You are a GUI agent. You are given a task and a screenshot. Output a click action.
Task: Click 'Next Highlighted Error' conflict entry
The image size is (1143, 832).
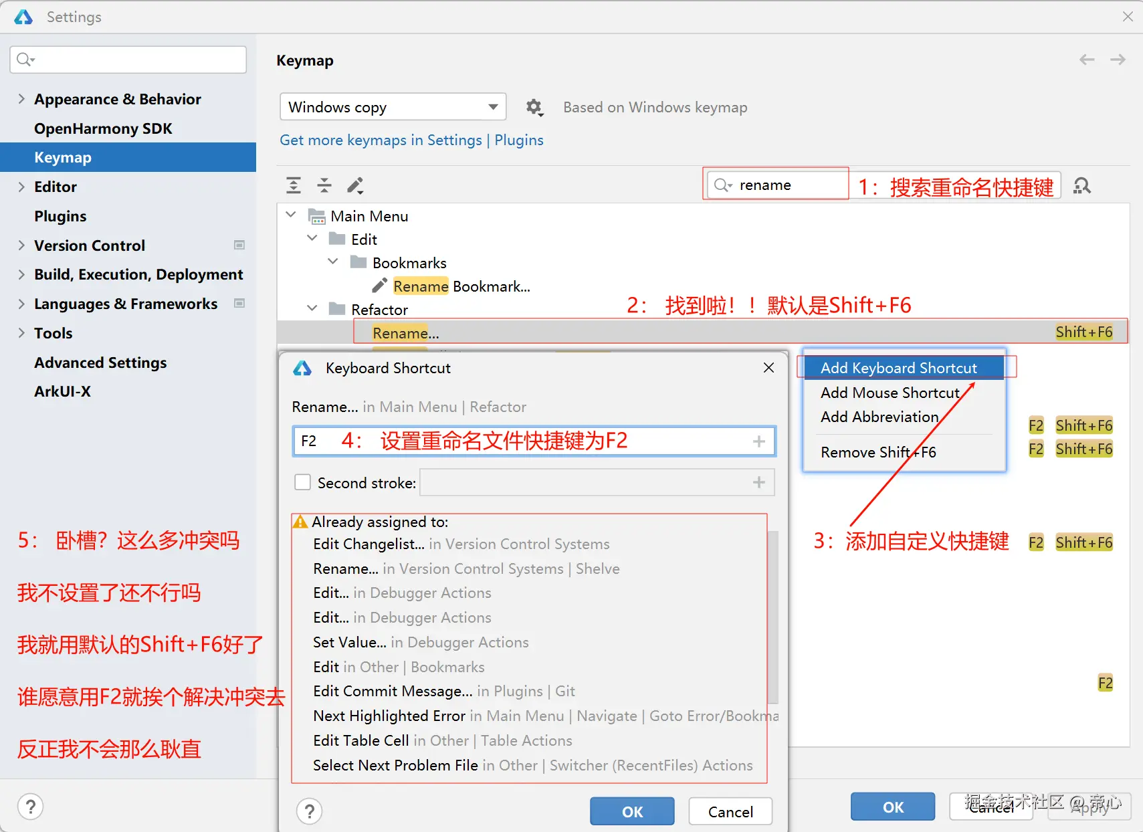coord(546,716)
